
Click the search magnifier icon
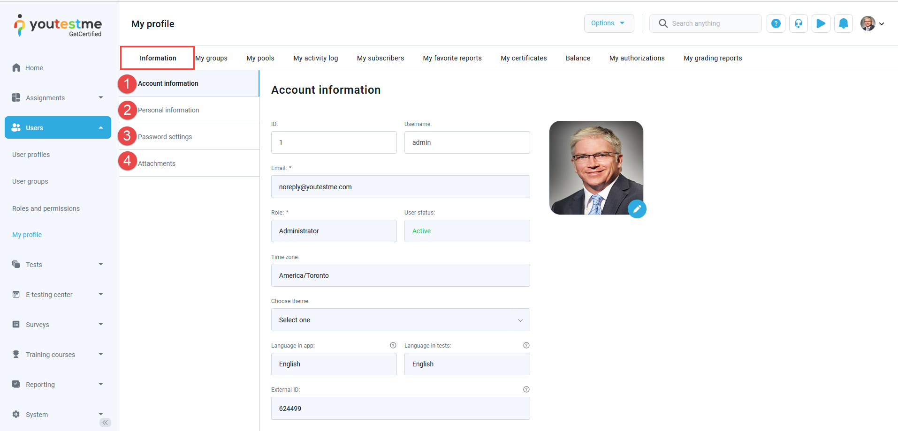click(x=663, y=23)
